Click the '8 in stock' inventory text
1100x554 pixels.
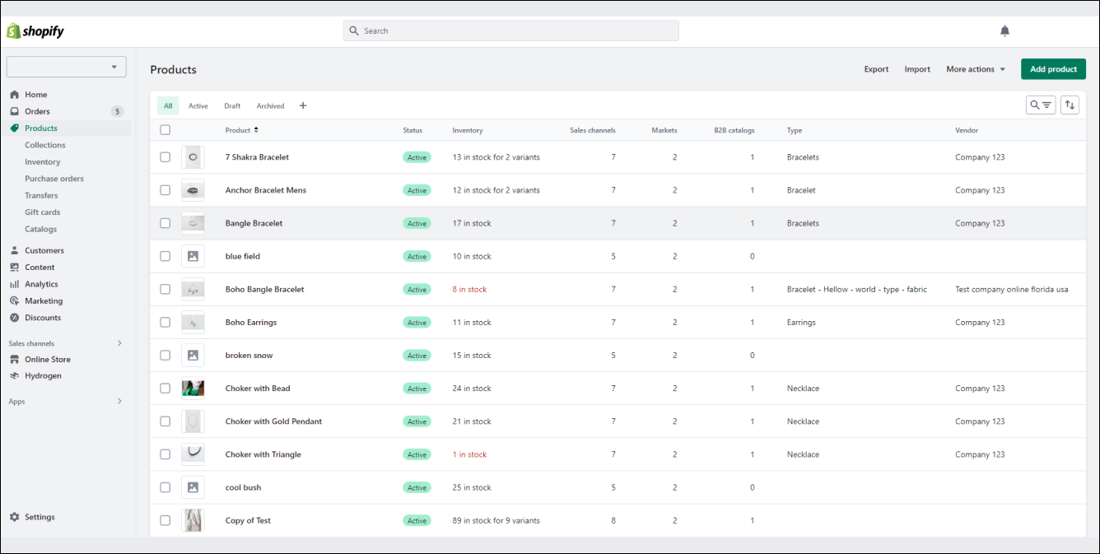(x=469, y=290)
